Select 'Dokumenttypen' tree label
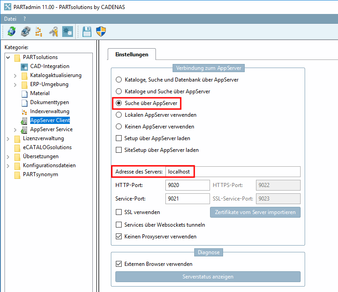Viewport: 338px width, 292px height. [x=50, y=102]
